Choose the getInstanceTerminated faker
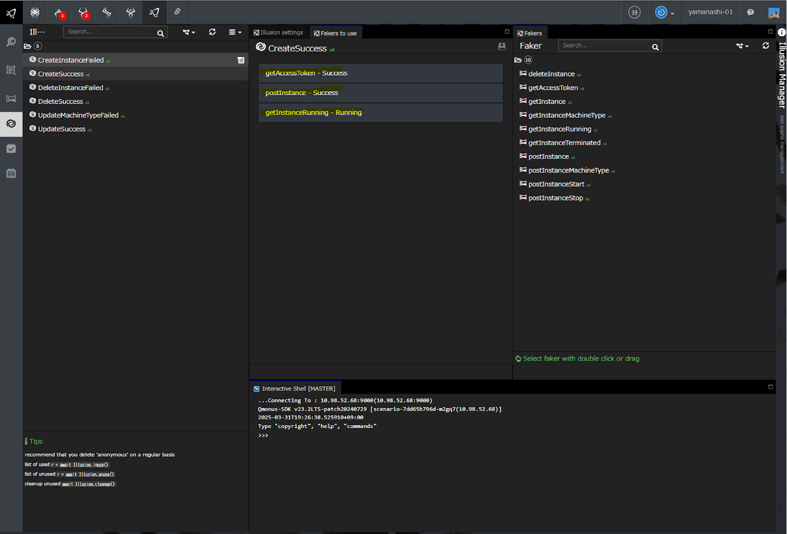The height and width of the screenshot is (534, 787). point(564,143)
